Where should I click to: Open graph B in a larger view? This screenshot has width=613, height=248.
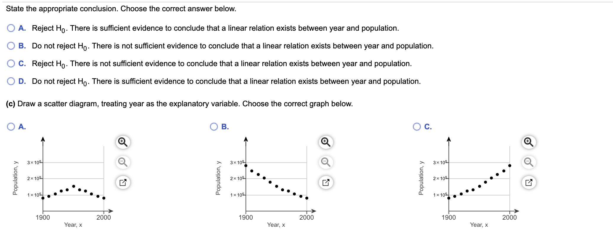(325, 182)
